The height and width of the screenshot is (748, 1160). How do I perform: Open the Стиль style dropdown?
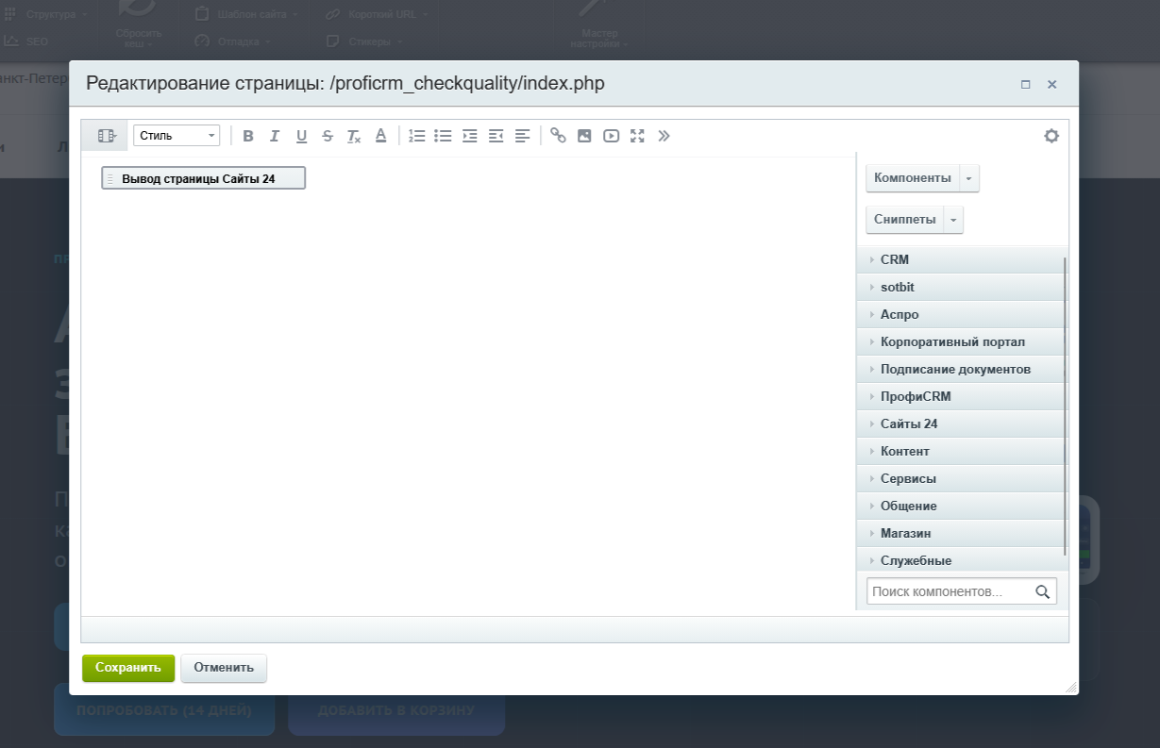177,136
